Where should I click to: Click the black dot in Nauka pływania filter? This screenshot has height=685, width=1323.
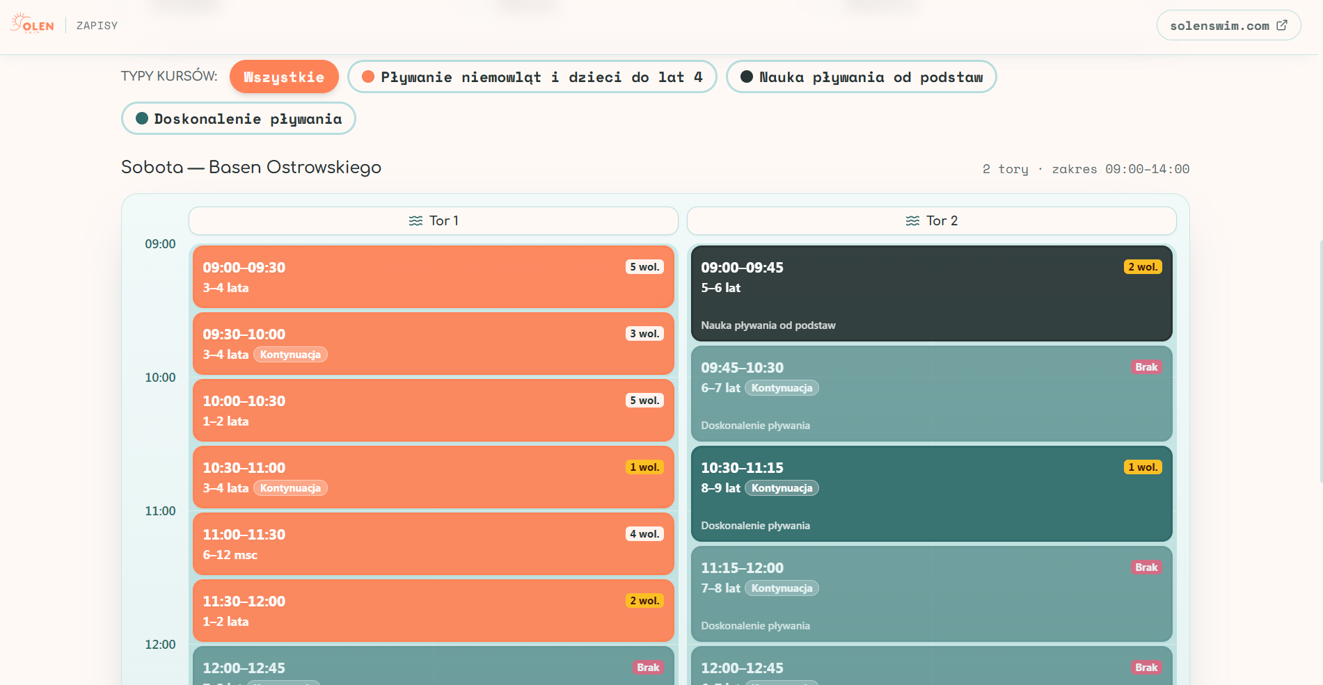click(747, 76)
